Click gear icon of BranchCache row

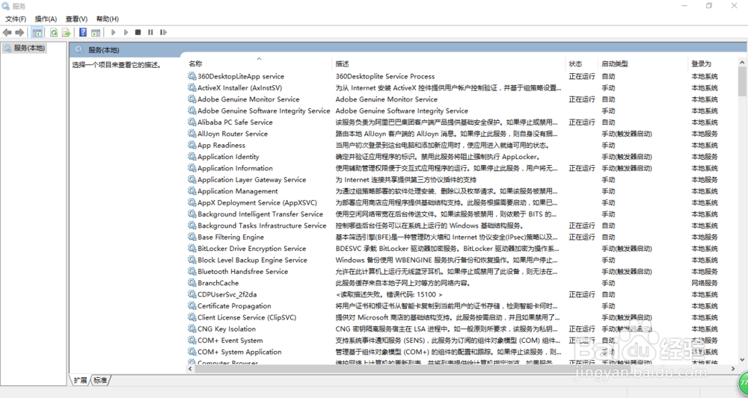pyautogui.click(x=191, y=283)
